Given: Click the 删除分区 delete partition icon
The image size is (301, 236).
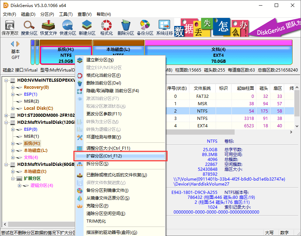Looking at the screenshot, I should pyautogui.click(x=126, y=26).
